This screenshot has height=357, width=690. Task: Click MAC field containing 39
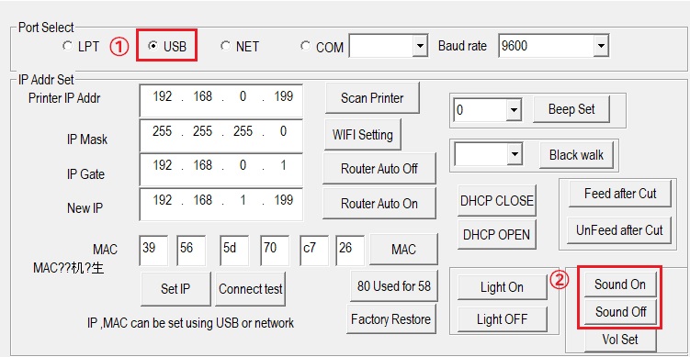click(x=153, y=251)
